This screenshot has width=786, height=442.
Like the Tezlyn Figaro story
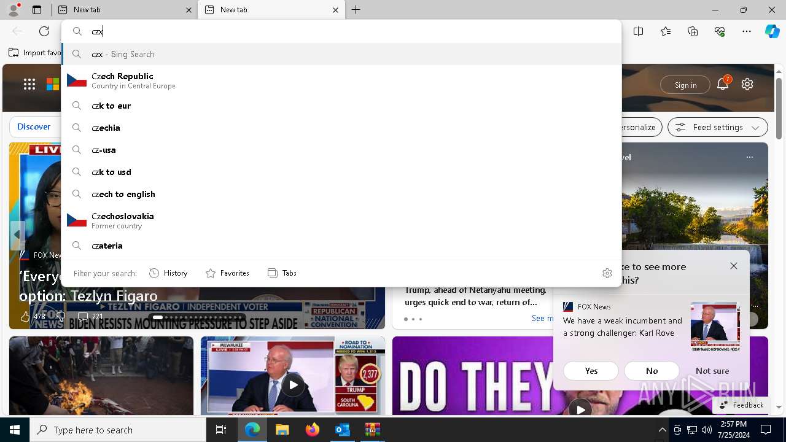25,317
